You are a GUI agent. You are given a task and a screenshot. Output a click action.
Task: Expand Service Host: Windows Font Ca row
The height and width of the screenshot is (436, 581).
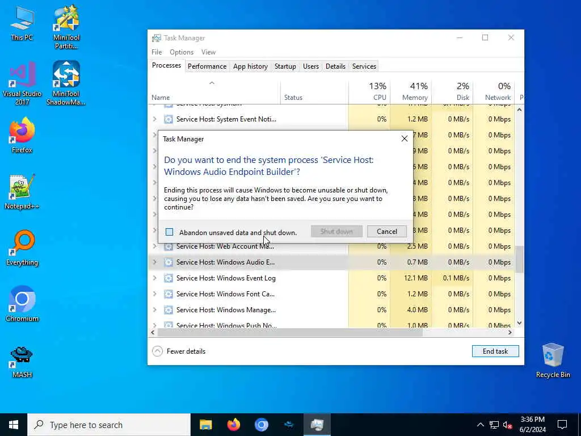click(155, 294)
